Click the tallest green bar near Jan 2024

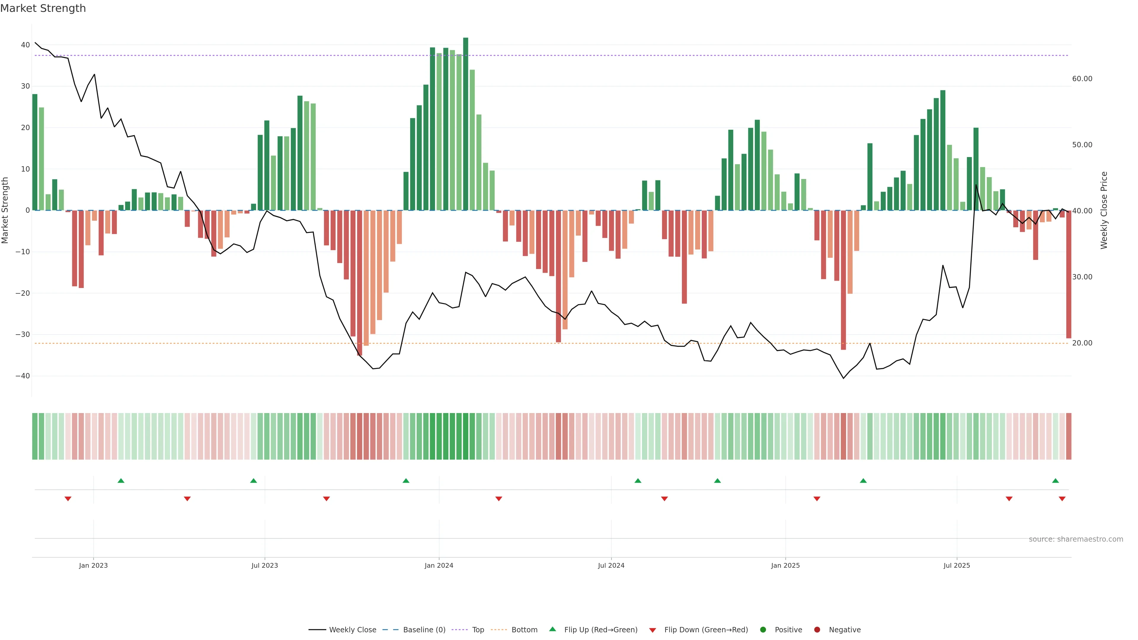466,124
